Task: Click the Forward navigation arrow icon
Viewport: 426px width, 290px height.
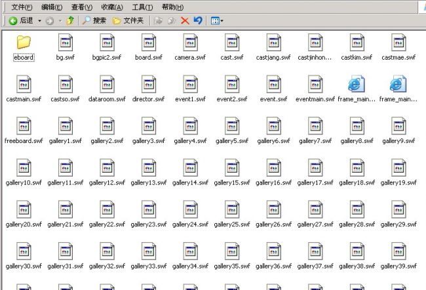Action: (50, 20)
